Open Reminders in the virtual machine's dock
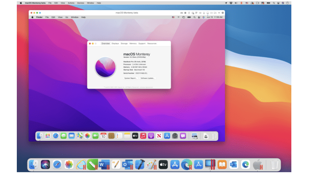 [x=119, y=136]
